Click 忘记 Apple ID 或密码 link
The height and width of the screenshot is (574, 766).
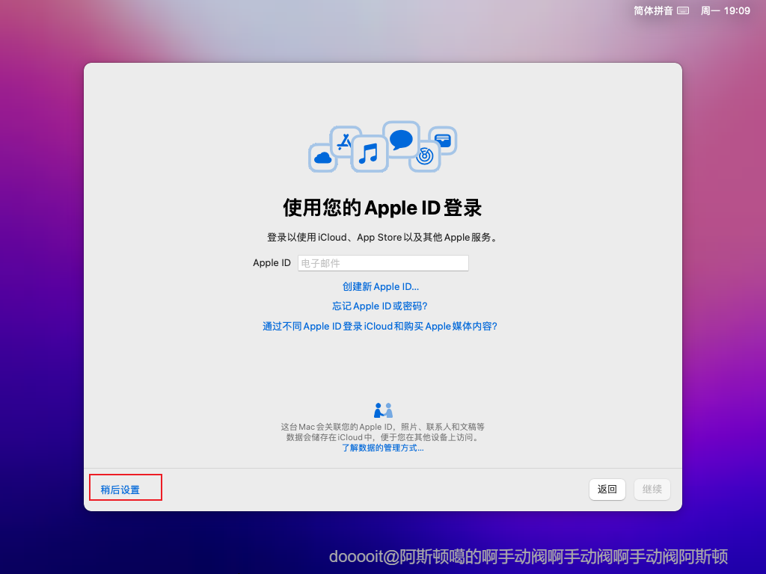tap(379, 306)
